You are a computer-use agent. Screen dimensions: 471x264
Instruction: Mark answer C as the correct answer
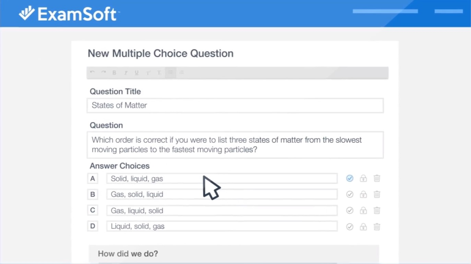(350, 211)
